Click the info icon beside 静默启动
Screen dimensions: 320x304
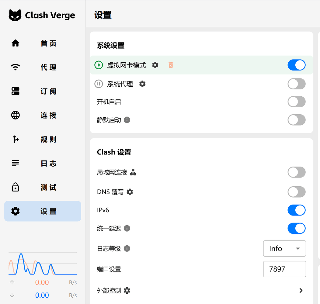coord(127,120)
